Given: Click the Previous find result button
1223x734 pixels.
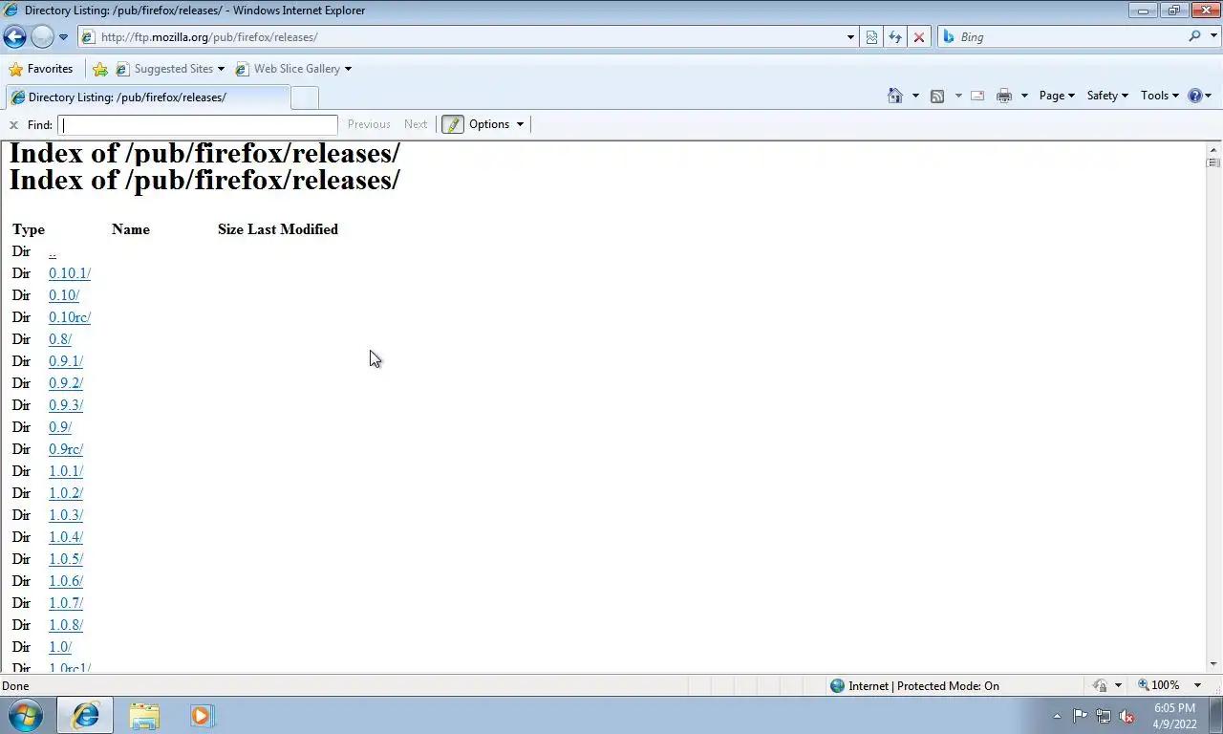Looking at the screenshot, I should click(x=369, y=124).
